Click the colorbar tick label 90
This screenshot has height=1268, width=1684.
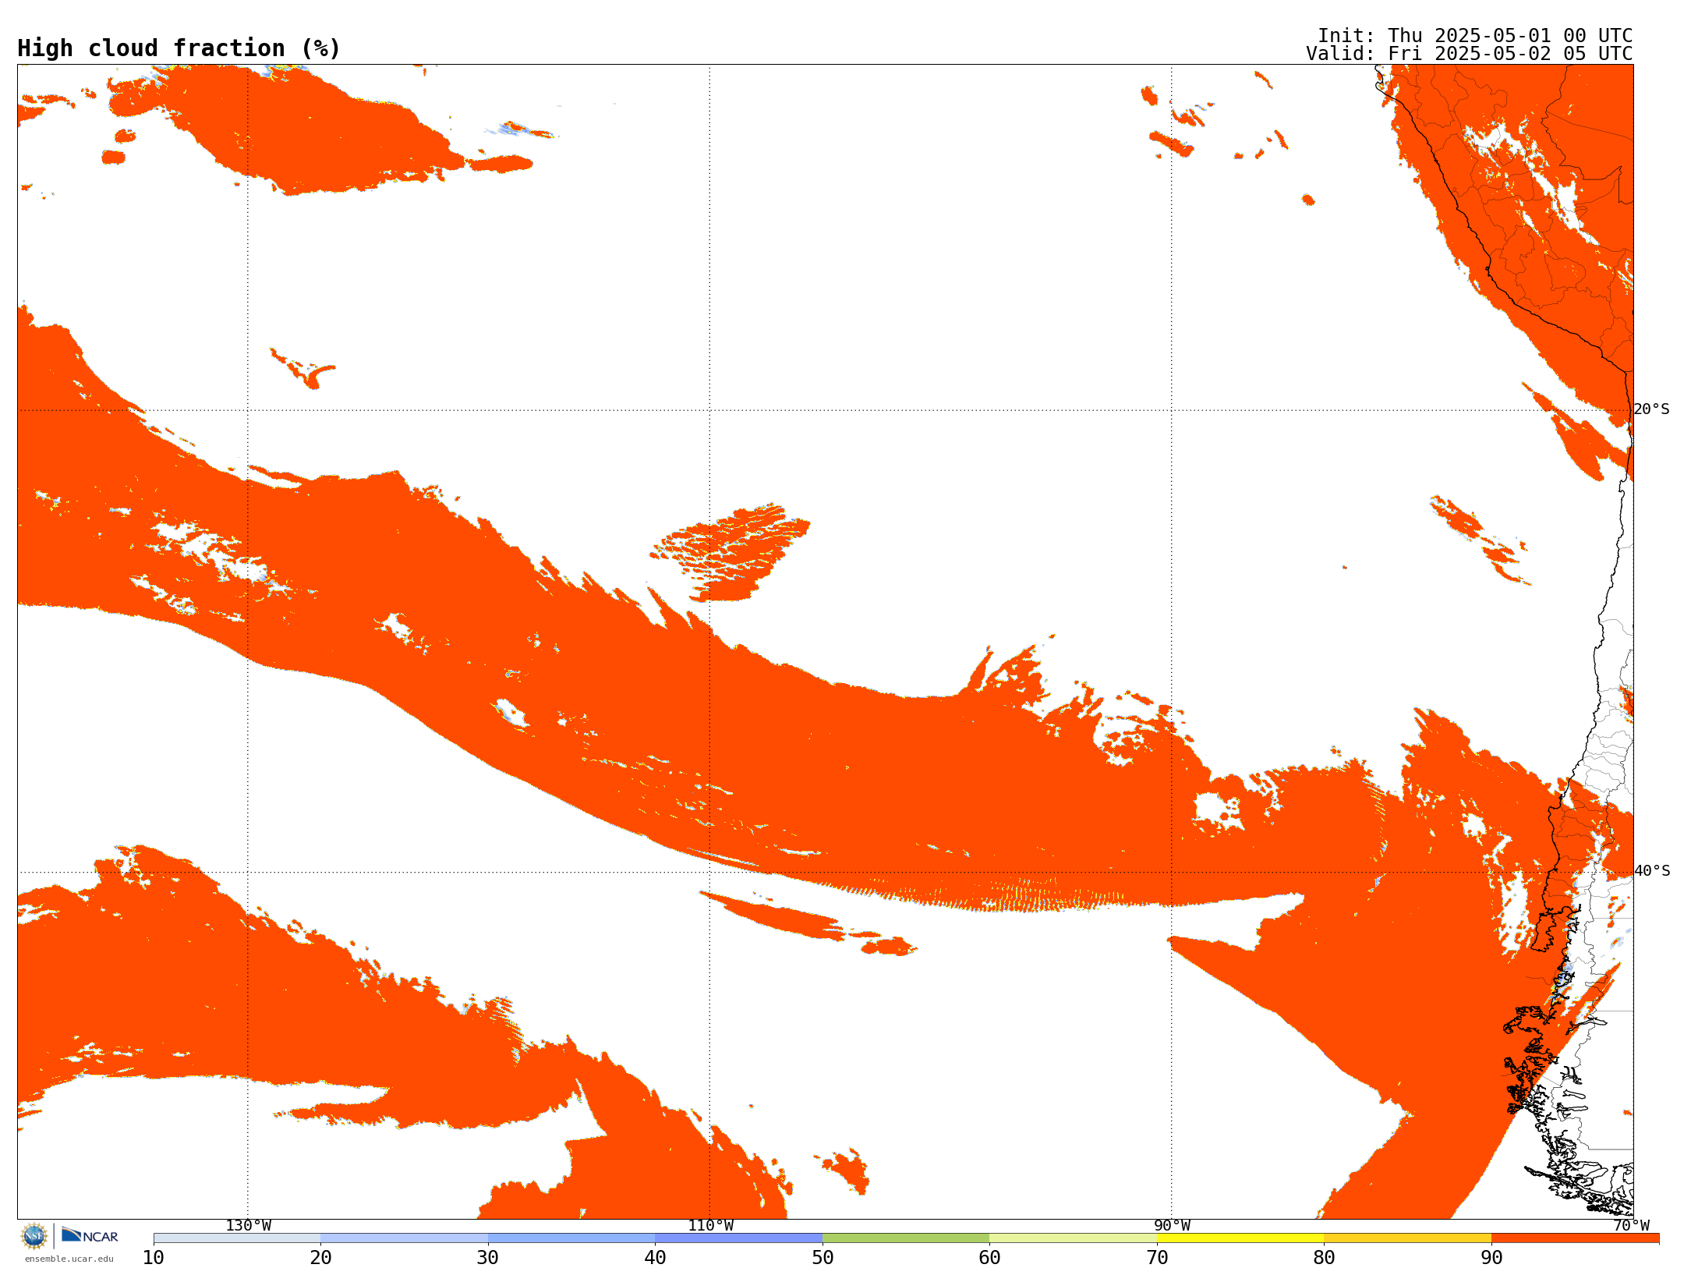[1491, 1257]
